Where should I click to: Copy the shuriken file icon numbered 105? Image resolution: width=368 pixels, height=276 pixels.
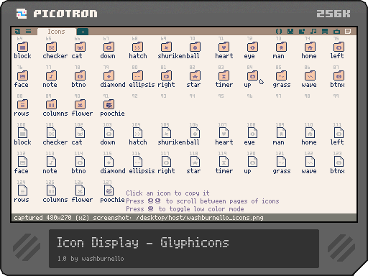point(166,133)
